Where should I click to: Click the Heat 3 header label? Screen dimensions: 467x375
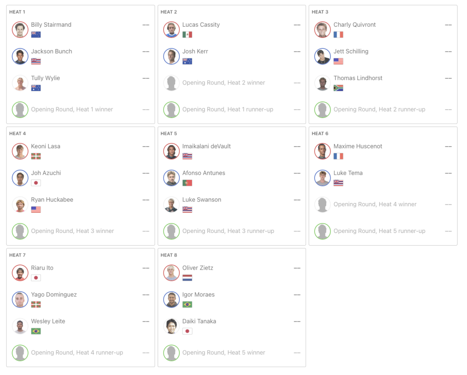[x=320, y=12]
